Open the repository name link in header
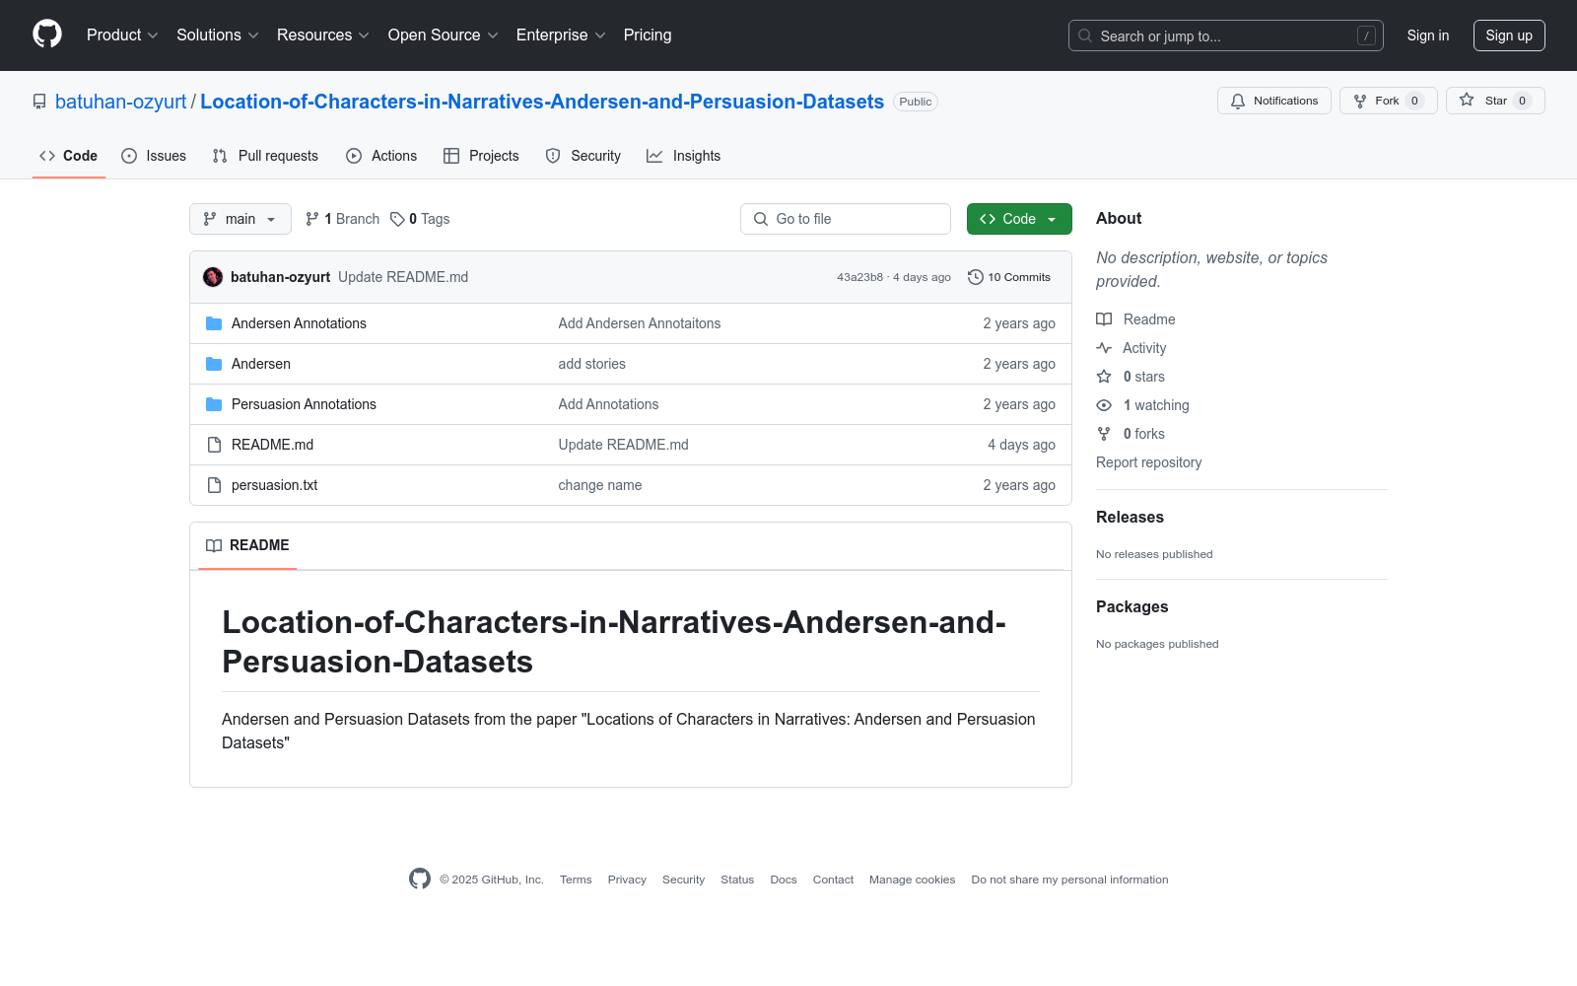This screenshot has height=986, width=1577. point(542,102)
